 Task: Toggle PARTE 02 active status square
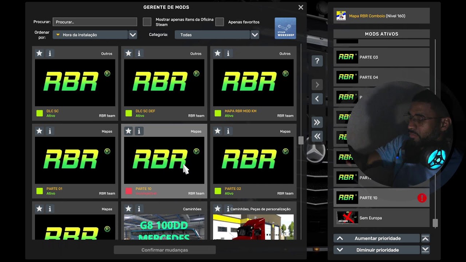[x=218, y=191]
